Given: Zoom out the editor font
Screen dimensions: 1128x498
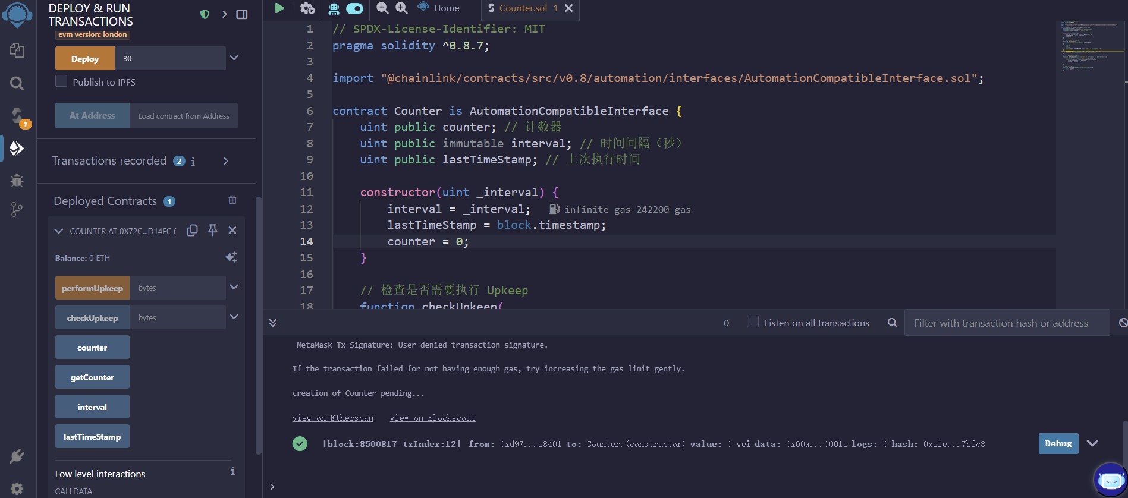Looking at the screenshot, I should (382, 8).
